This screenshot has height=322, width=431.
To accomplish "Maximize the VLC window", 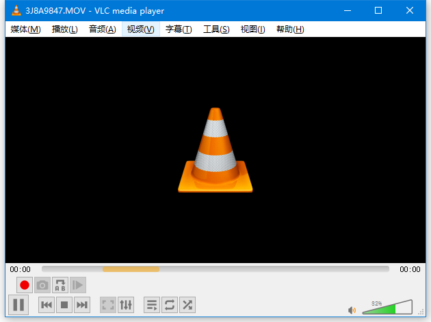I will click(x=378, y=10).
